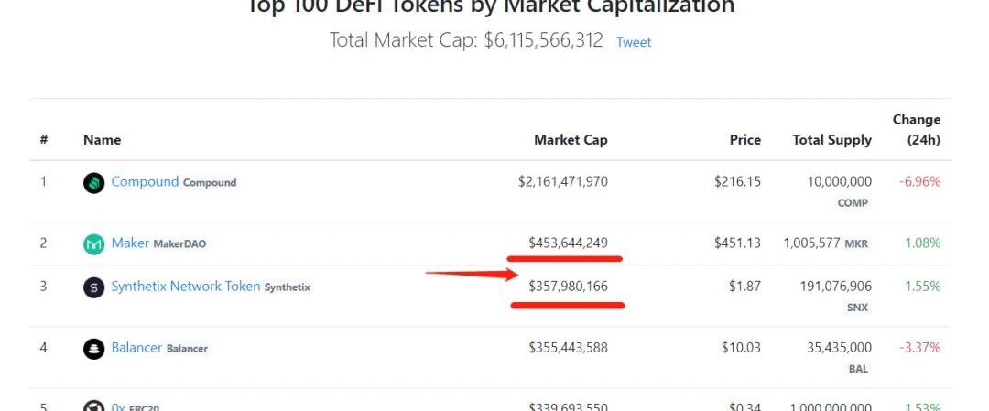Open the Synthetix Network Token link

185,287
